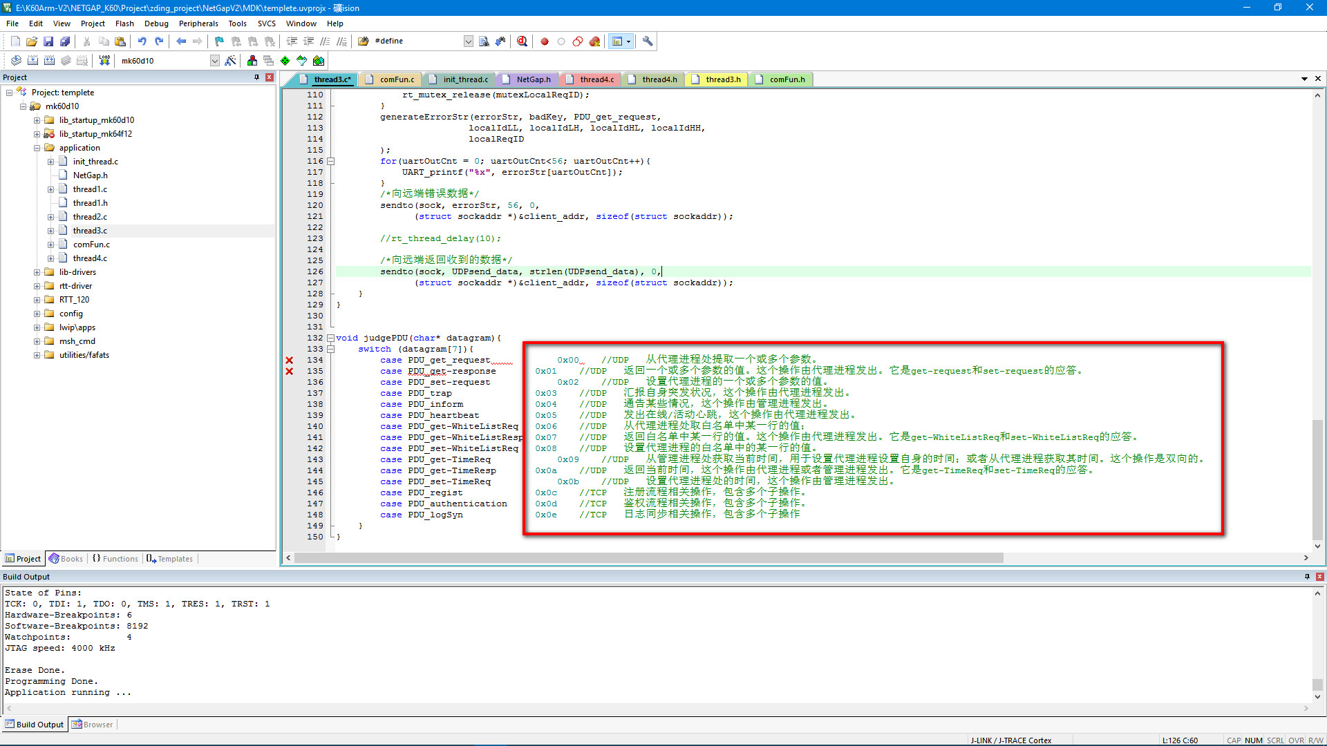This screenshot has width=1327, height=746.
Task: Insert a bookmark with the flag icon
Action: [219, 41]
